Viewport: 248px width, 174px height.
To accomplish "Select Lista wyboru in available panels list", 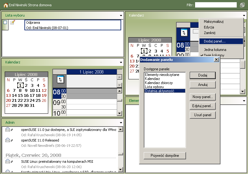I will click(165, 87).
